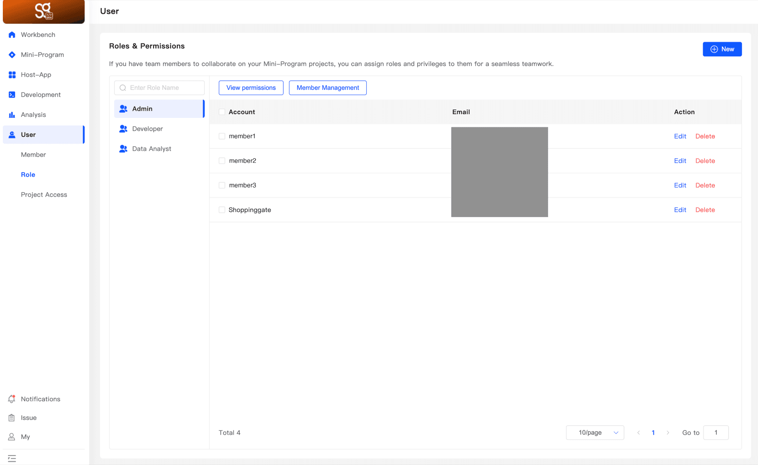This screenshot has height=465, width=758.
Task: Open the 10/page size dropdown
Action: coord(595,432)
